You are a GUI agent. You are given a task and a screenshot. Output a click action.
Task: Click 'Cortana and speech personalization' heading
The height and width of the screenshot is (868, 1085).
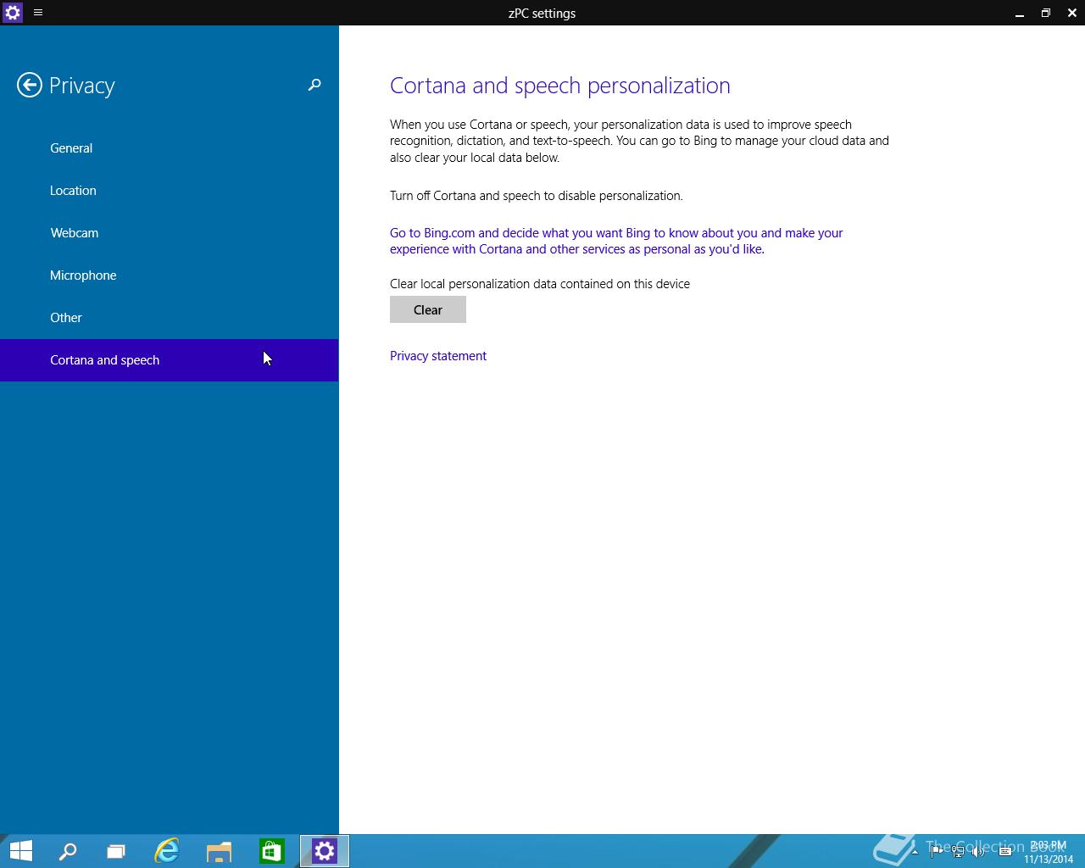[x=560, y=86]
